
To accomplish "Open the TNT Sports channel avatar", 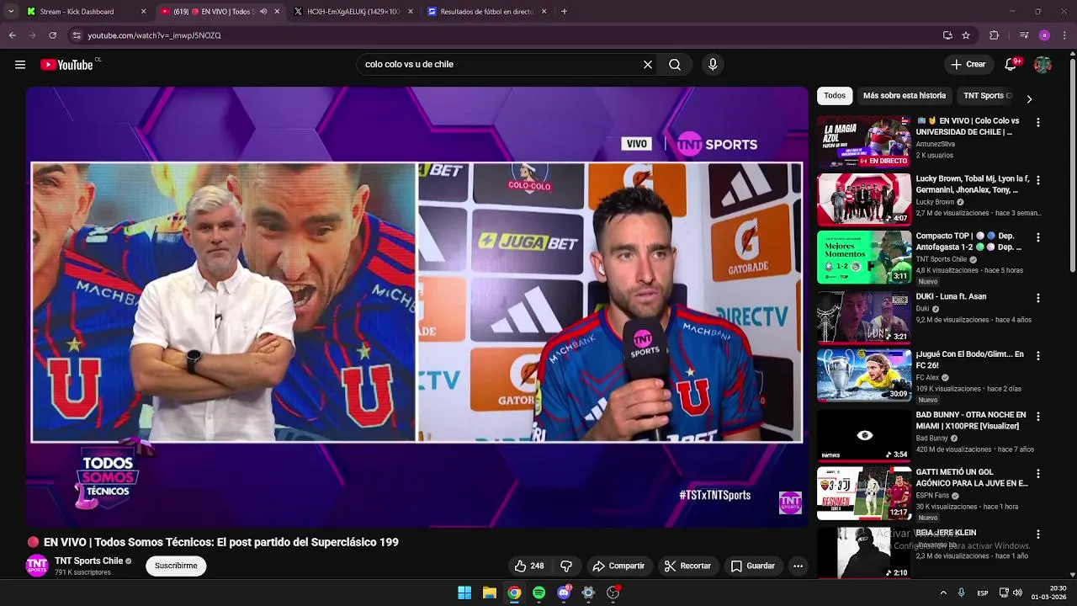I will pyautogui.click(x=37, y=566).
